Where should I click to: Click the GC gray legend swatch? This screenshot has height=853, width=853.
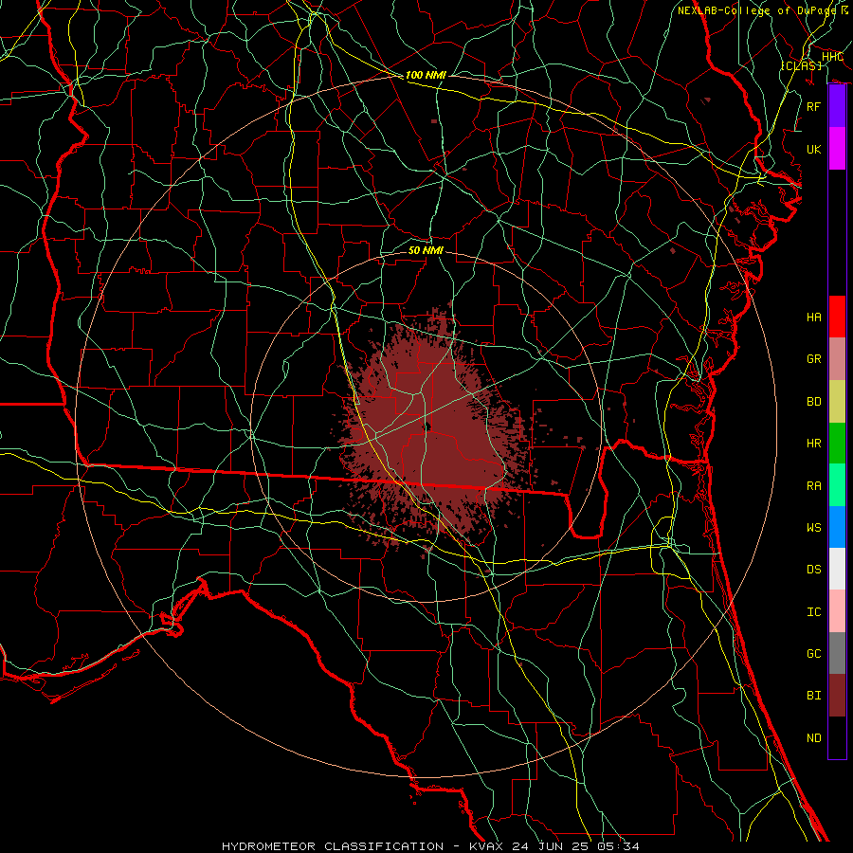(837, 653)
